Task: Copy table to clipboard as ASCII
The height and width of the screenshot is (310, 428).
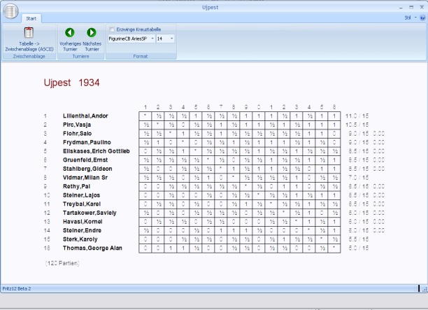Action: [x=29, y=40]
